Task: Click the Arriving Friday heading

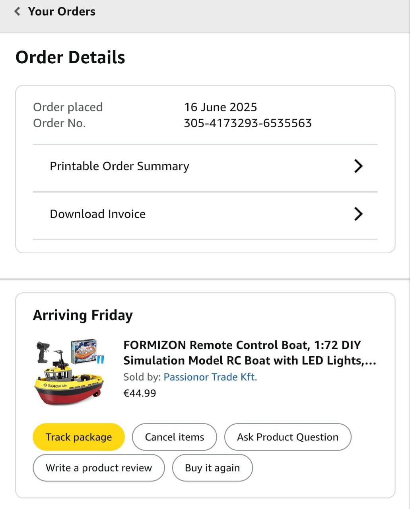Action: click(x=83, y=315)
